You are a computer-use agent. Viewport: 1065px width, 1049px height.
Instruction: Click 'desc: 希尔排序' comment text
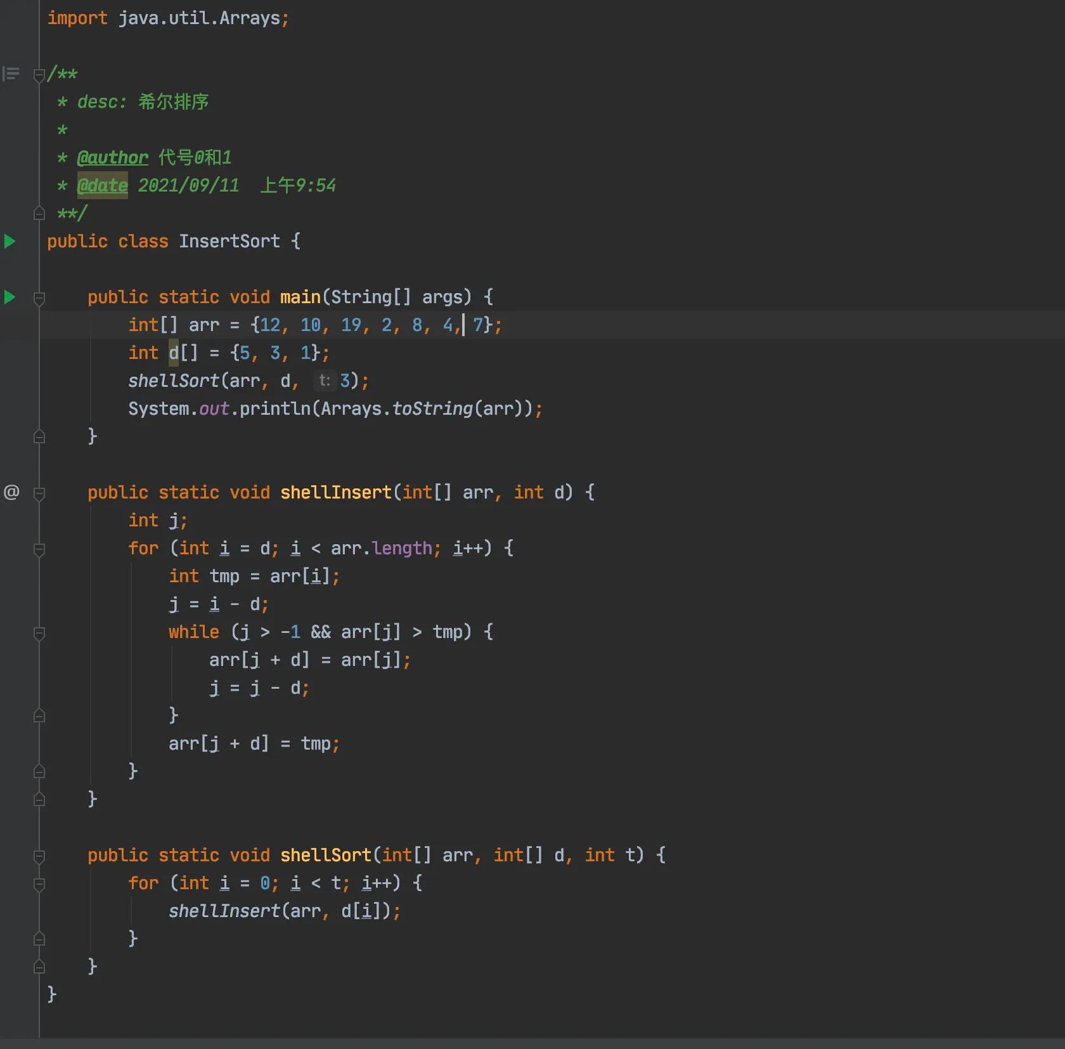coord(143,101)
